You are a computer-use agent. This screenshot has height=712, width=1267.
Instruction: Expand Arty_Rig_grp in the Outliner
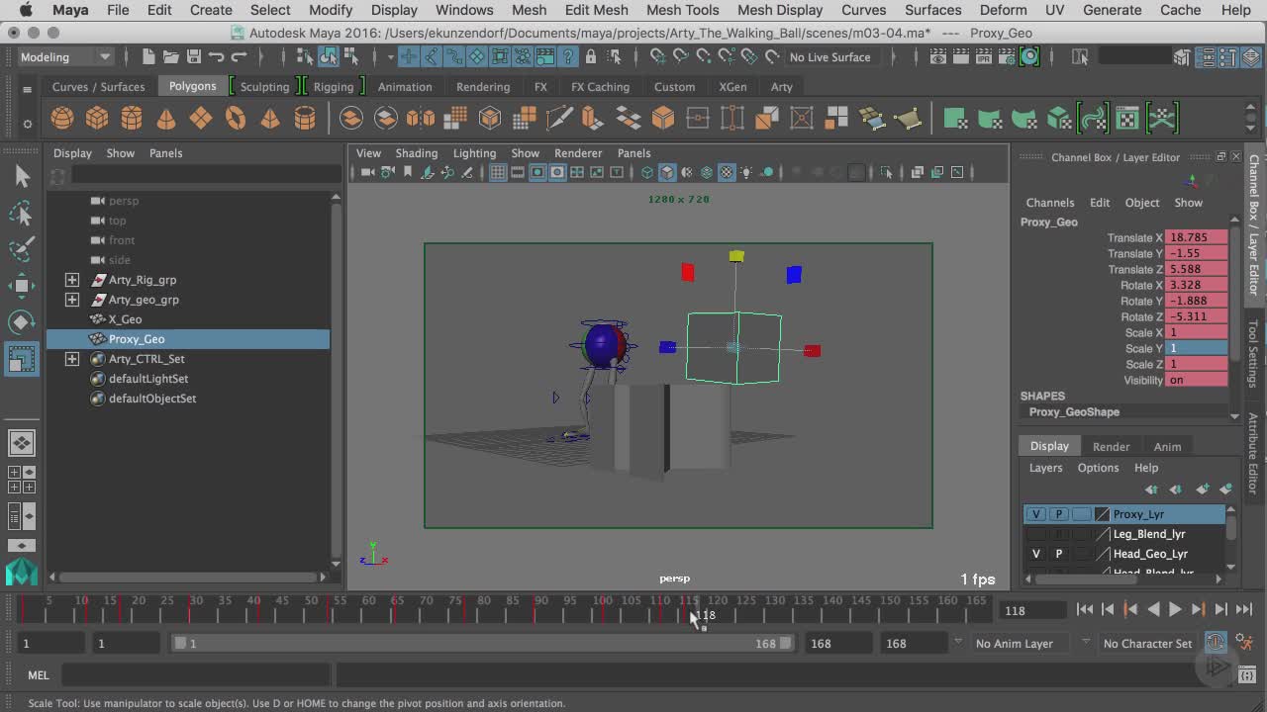coord(71,280)
